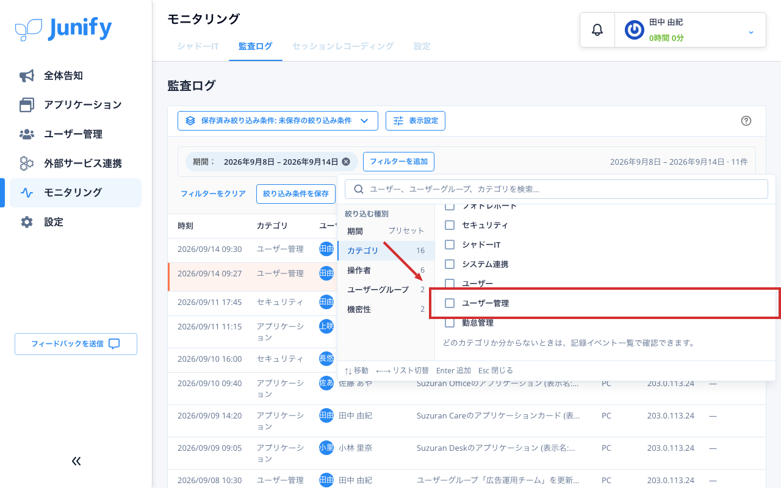Click the stacked-layers icon on saved filters dropdown

190,121
